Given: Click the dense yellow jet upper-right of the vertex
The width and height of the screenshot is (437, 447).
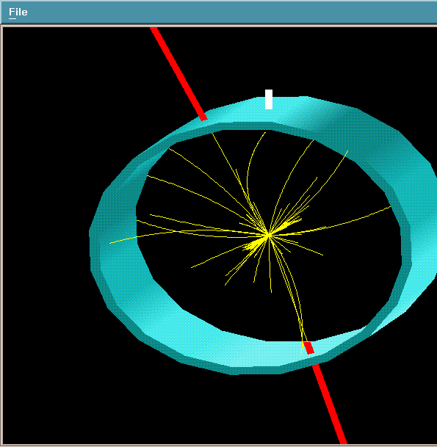Looking at the screenshot, I should click(288, 225).
